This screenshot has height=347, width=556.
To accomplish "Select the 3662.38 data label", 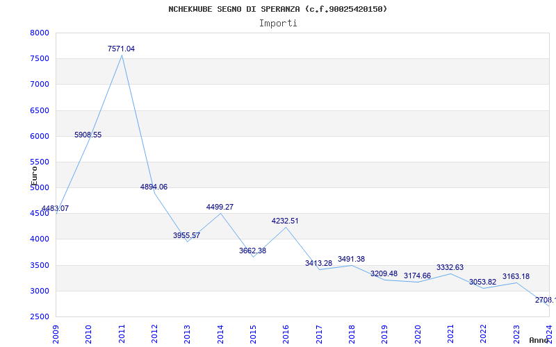I will (x=252, y=251).
